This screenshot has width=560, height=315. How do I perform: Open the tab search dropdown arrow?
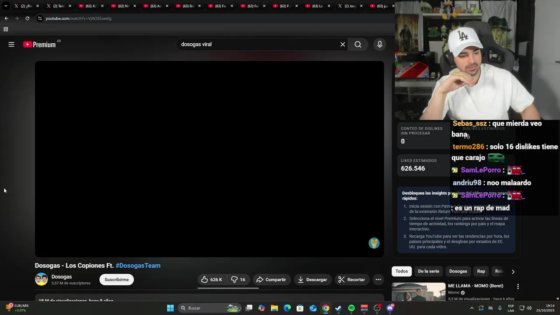[x=6, y=6]
